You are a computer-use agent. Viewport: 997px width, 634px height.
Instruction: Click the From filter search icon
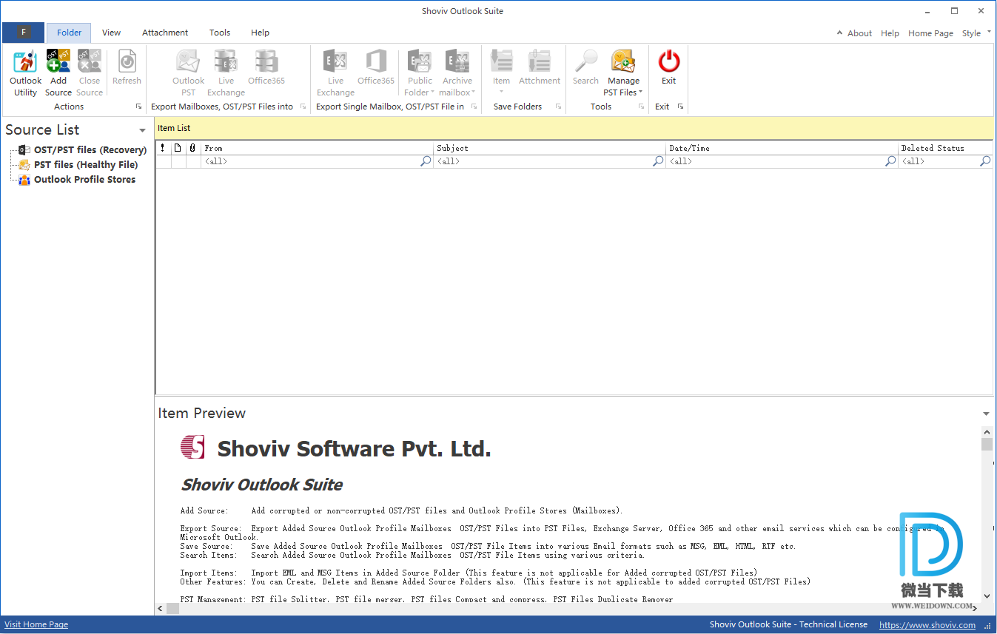tap(426, 161)
